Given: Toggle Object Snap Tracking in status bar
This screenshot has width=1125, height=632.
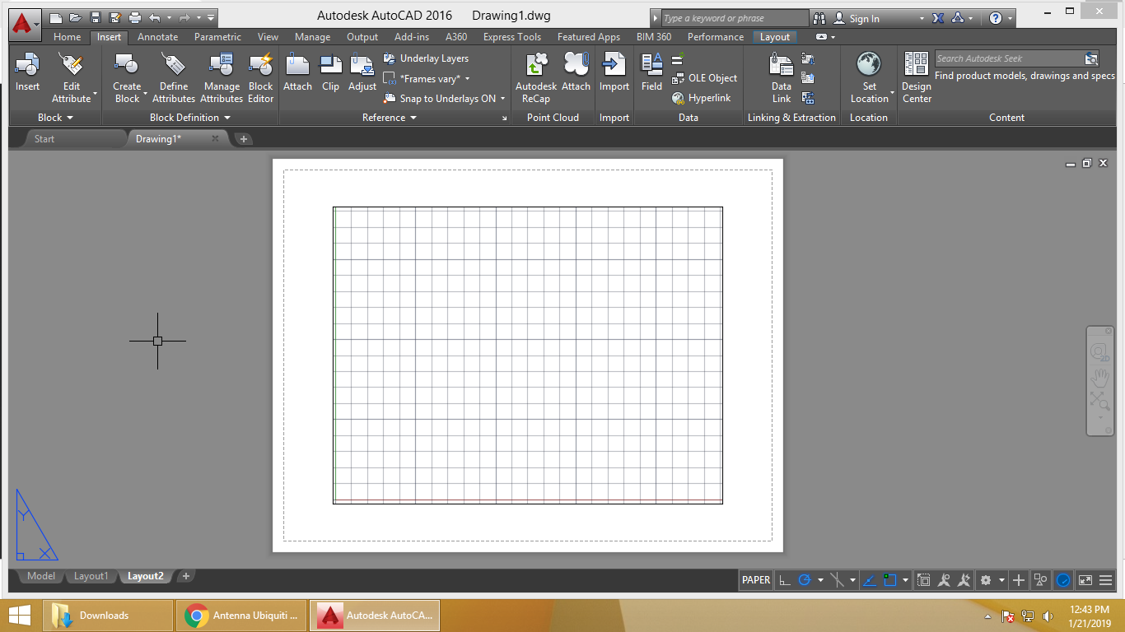Looking at the screenshot, I should 870,580.
